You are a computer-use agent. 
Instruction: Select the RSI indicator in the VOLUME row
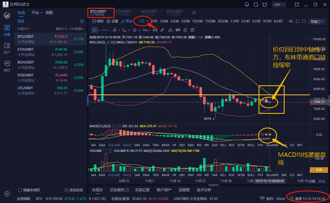click(199, 175)
